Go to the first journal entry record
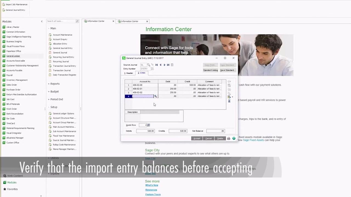Screen dimensions: 351x197 click(157, 65)
